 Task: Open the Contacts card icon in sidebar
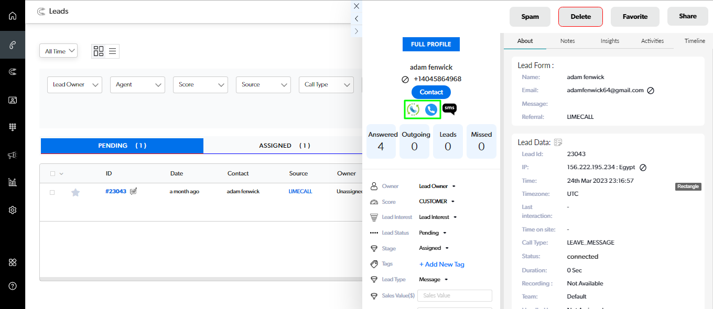(x=13, y=100)
